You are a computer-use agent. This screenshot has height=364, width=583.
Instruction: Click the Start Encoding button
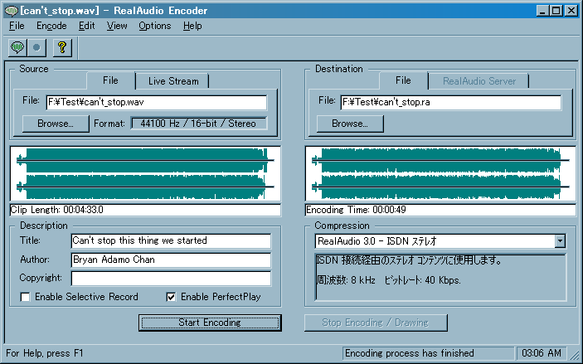pos(210,323)
